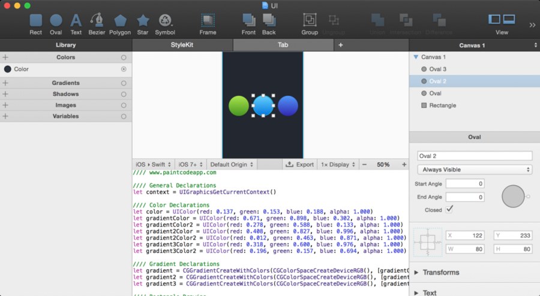Image resolution: width=540 pixels, height=296 pixels.
Task: Select the Rectangle layer
Action: (x=475, y=105)
